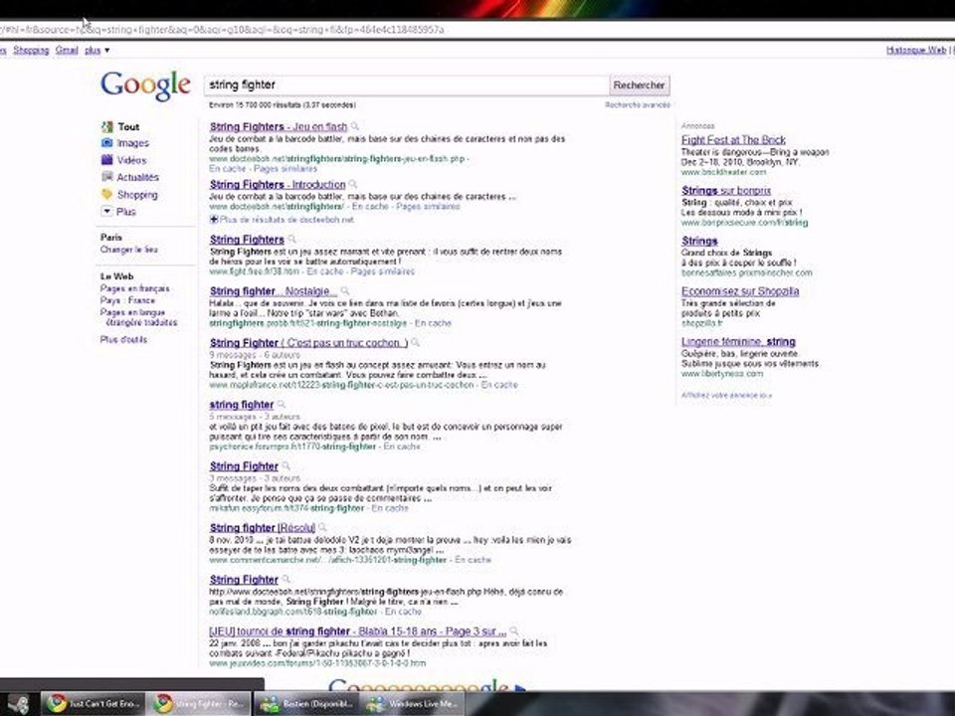
Task: Click the Tout filter icon in sidebar
Action: pos(107,126)
